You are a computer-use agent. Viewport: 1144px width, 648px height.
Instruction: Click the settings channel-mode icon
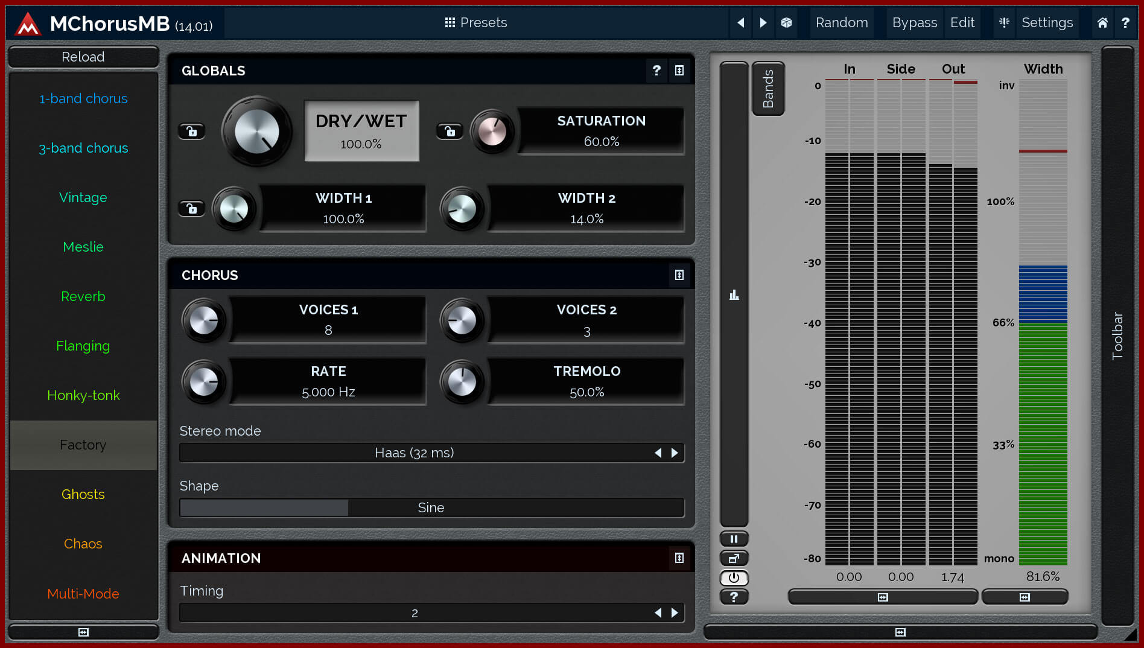tap(1004, 23)
